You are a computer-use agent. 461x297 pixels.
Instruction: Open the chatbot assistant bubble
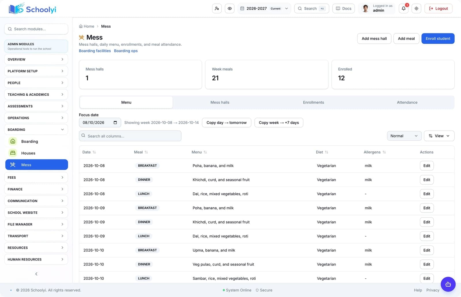click(x=448, y=284)
